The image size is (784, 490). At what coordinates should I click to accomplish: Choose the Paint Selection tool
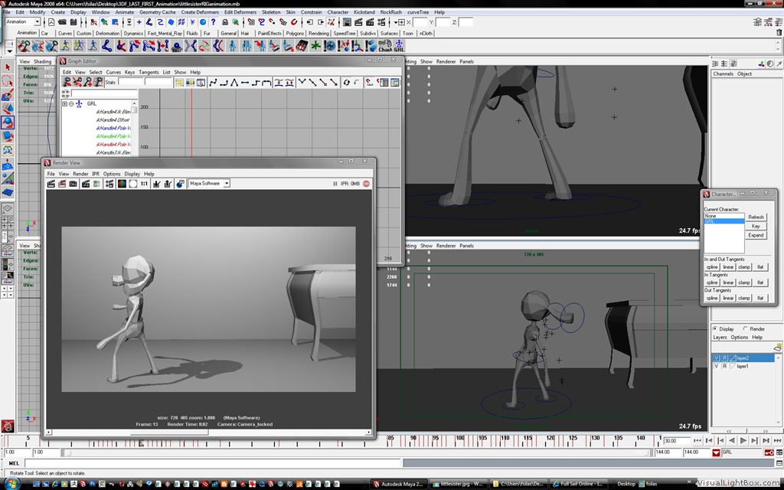click(8, 95)
